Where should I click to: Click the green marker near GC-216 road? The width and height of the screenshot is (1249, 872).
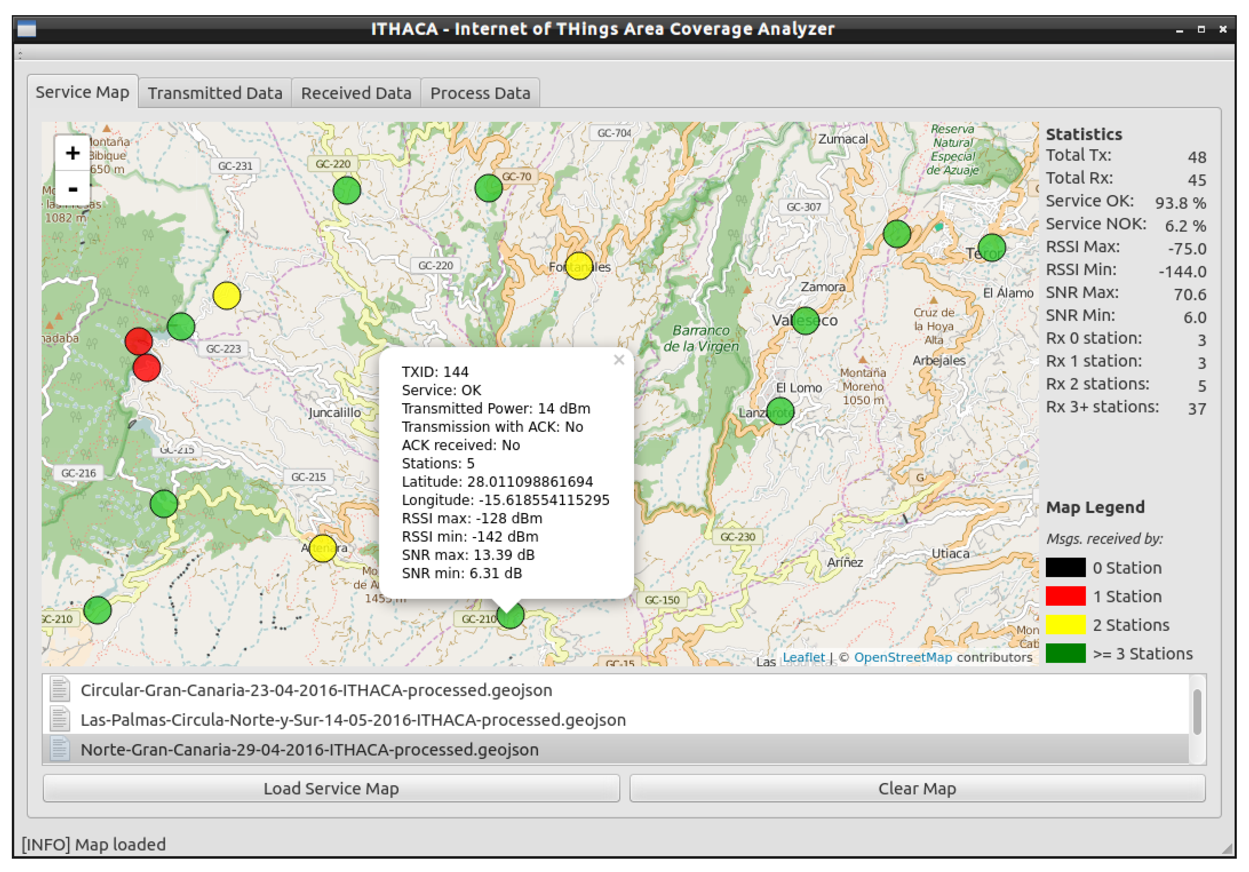coord(164,504)
